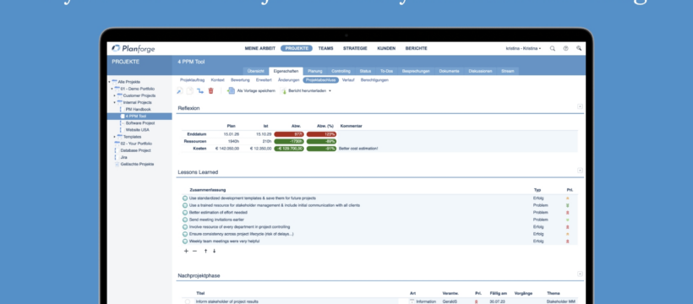The width and height of the screenshot is (693, 304).
Task: Select Database Project in project tree
Action: click(x=136, y=150)
